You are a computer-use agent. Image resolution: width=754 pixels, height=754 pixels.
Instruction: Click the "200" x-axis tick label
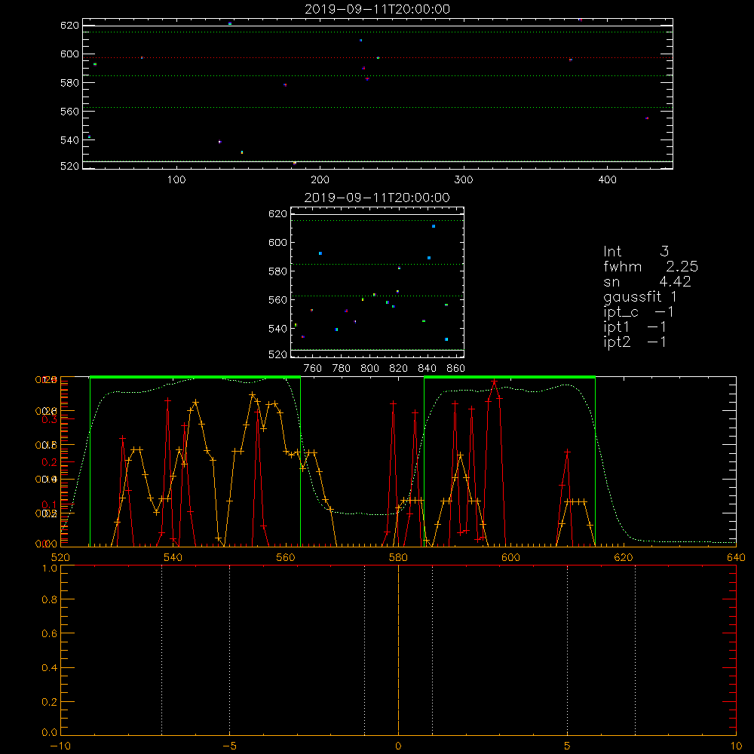pos(320,180)
